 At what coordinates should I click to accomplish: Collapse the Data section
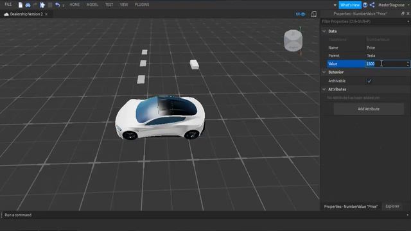point(324,31)
